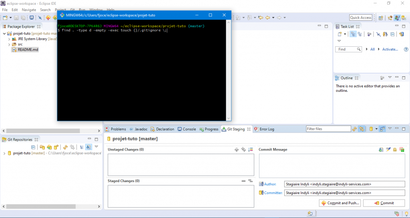Toggle Scheduled presentation in Task List

point(360,34)
